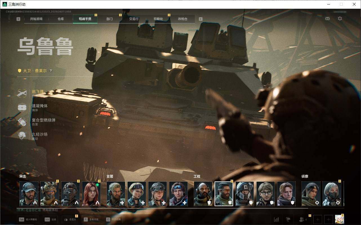Image resolution: width=361 pixels, height=225 pixels.
Task: Go to the 交易行 tab
Action: 134,19
